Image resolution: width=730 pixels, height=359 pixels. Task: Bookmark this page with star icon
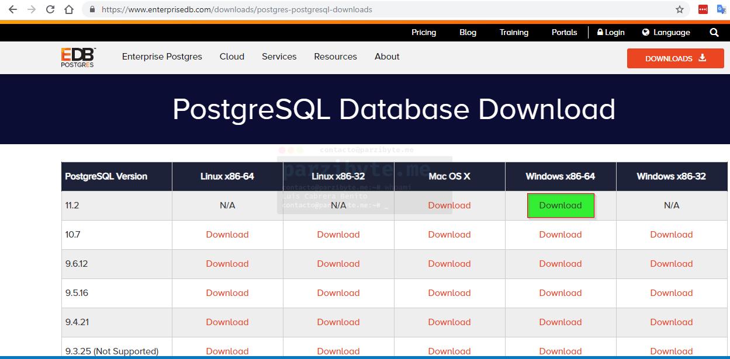(679, 9)
